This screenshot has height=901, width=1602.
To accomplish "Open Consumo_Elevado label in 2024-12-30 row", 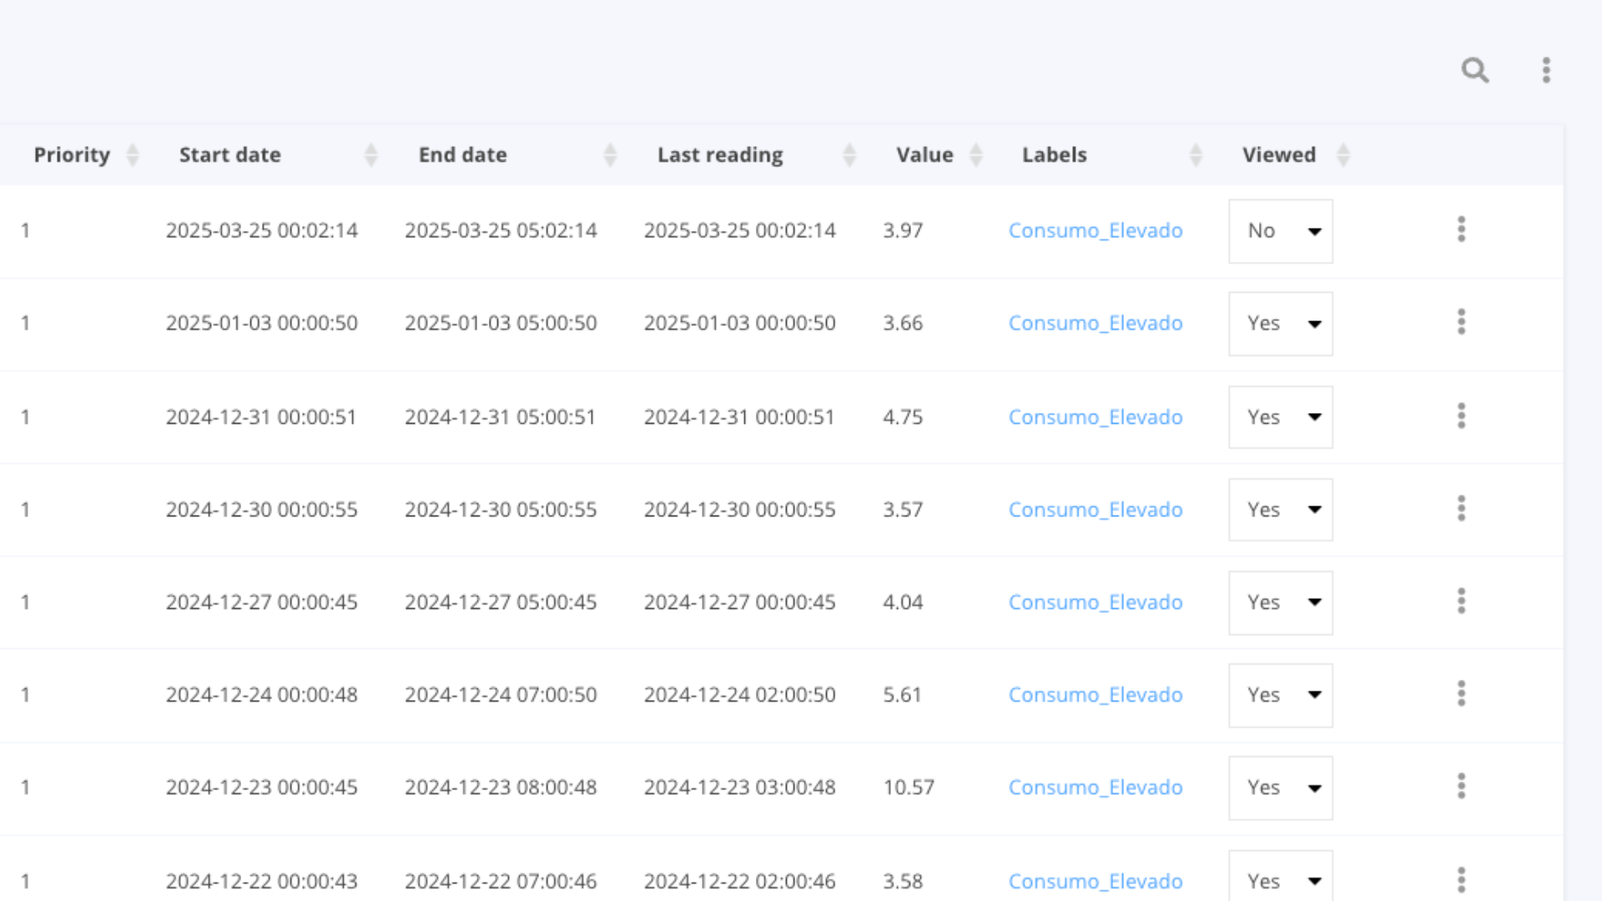I will pyautogui.click(x=1096, y=510).
